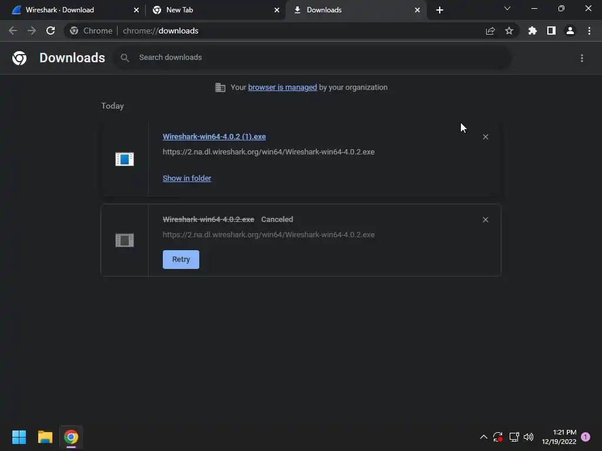Click the sync status tray icon

(x=498, y=437)
